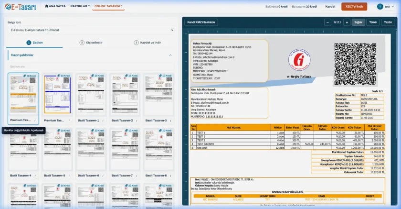Click the Bu tasarım 20 kredi text
The width and height of the screenshot is (401, 209).
[x=305, y=7]
